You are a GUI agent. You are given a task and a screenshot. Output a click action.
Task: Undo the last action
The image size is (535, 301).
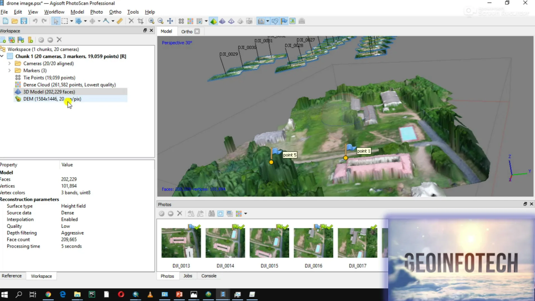click(35, 21)
